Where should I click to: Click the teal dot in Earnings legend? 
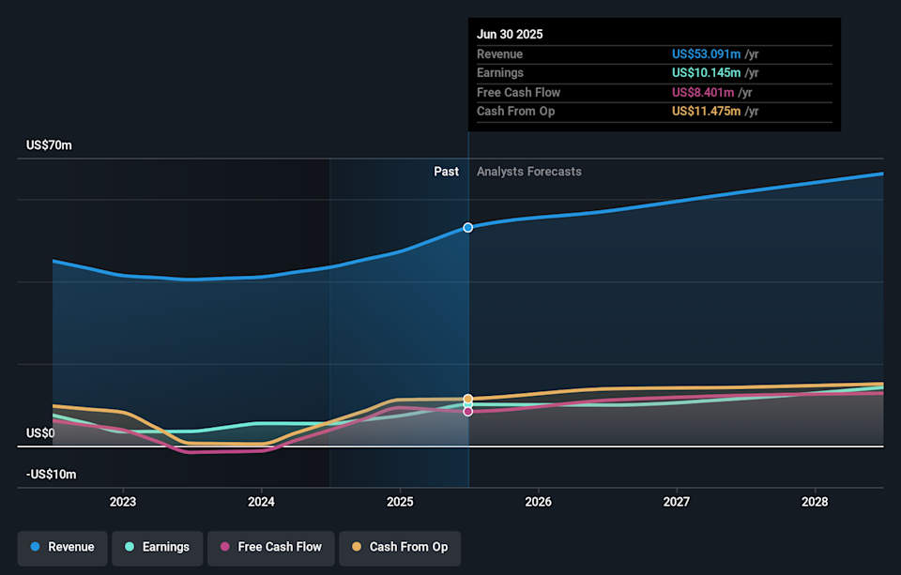pos(130,547)
